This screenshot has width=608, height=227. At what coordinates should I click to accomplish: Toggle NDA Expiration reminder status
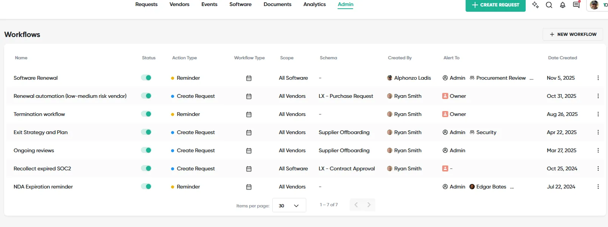(x=146, y=186)
